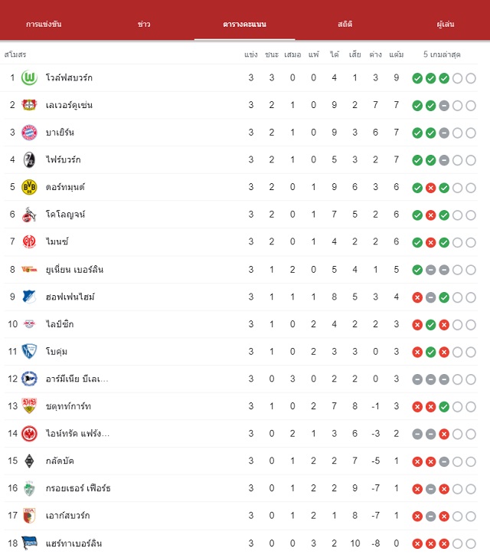Click the Wolfsburg club logo
Screen dimensions: 490x558
click(x=29, y=77)
